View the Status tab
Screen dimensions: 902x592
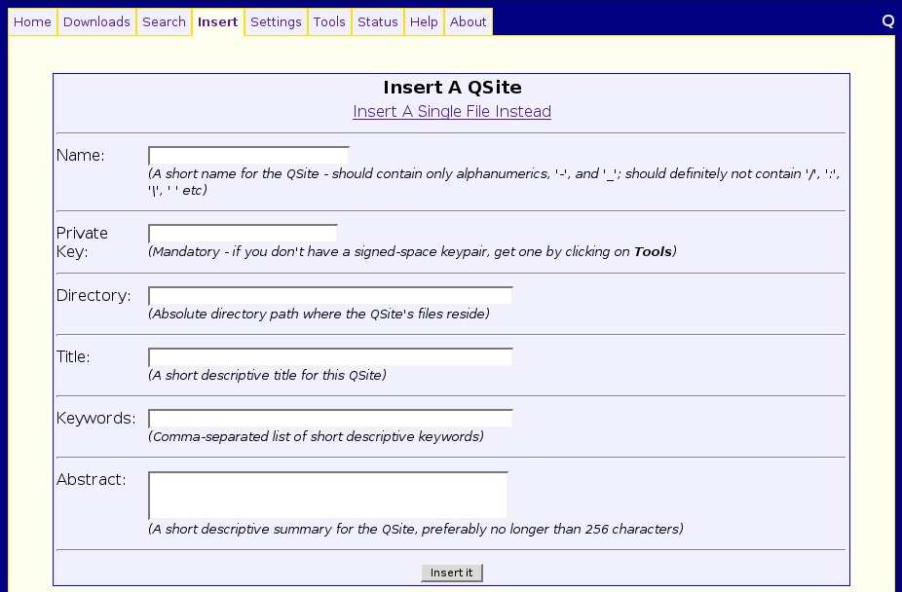pyautogui.click(x=377, y=21)
